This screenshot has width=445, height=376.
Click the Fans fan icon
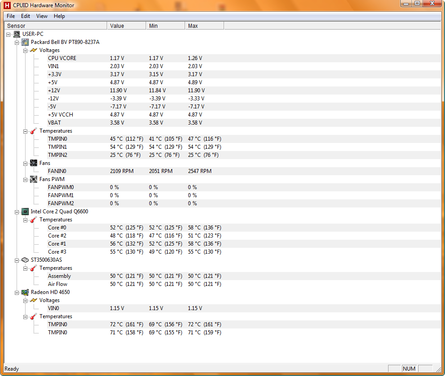(34, 163)
